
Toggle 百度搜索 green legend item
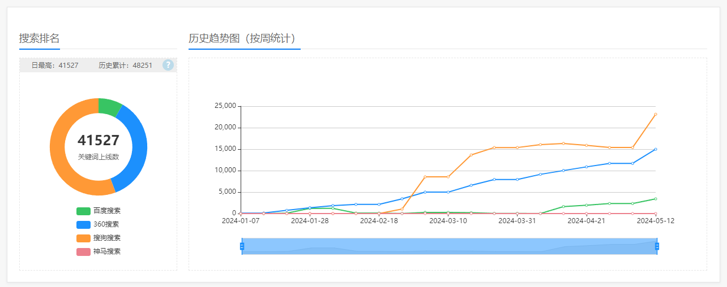click(x=99, y=211)
